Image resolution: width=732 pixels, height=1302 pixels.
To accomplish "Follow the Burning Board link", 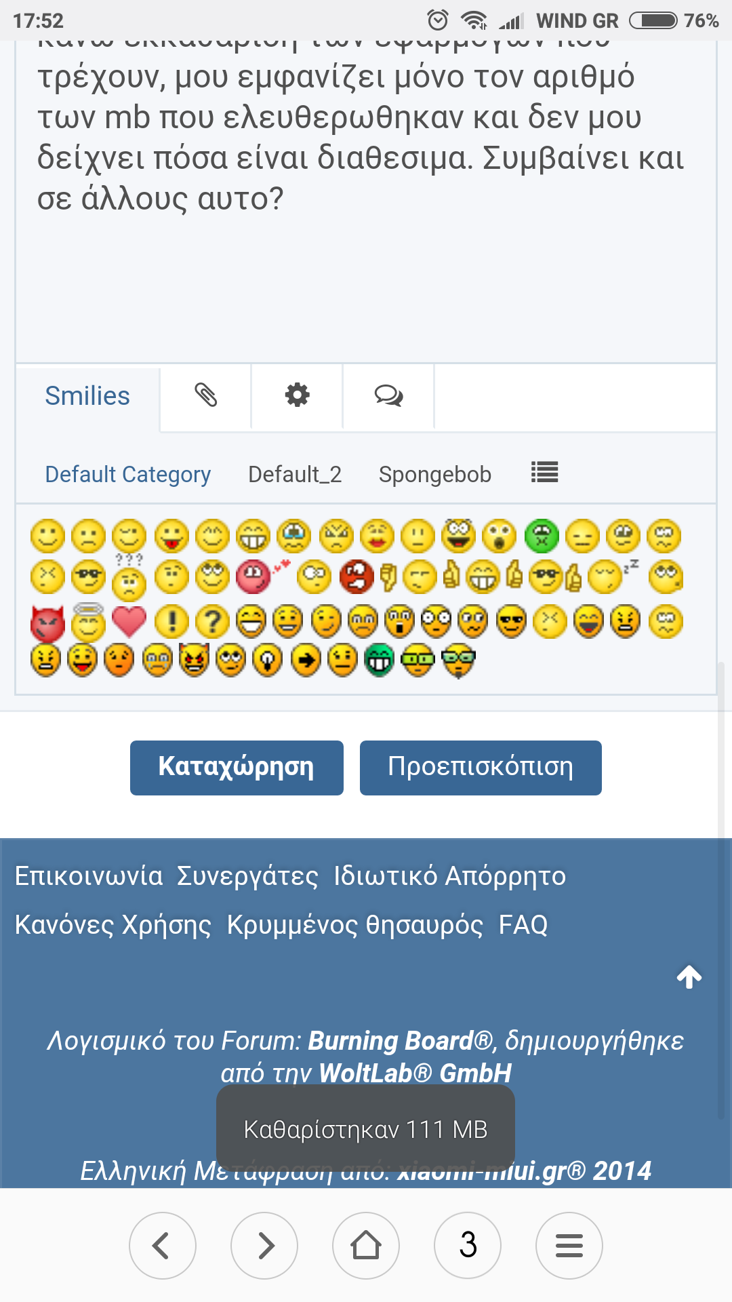I will (x=400, y=1041).
